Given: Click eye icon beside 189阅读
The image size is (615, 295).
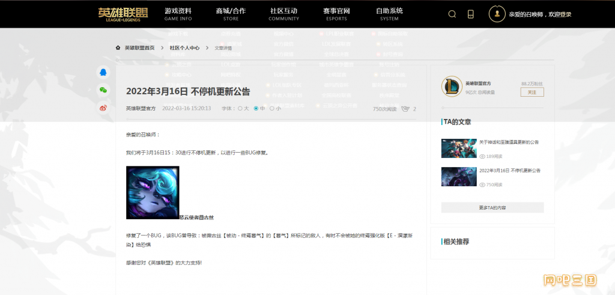Looking at the screenshot, I should [x=482, y=156].
